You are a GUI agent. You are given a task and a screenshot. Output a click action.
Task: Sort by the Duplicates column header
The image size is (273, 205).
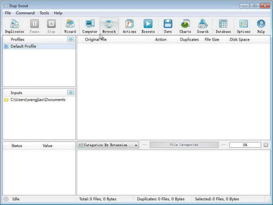coord(189,40)
